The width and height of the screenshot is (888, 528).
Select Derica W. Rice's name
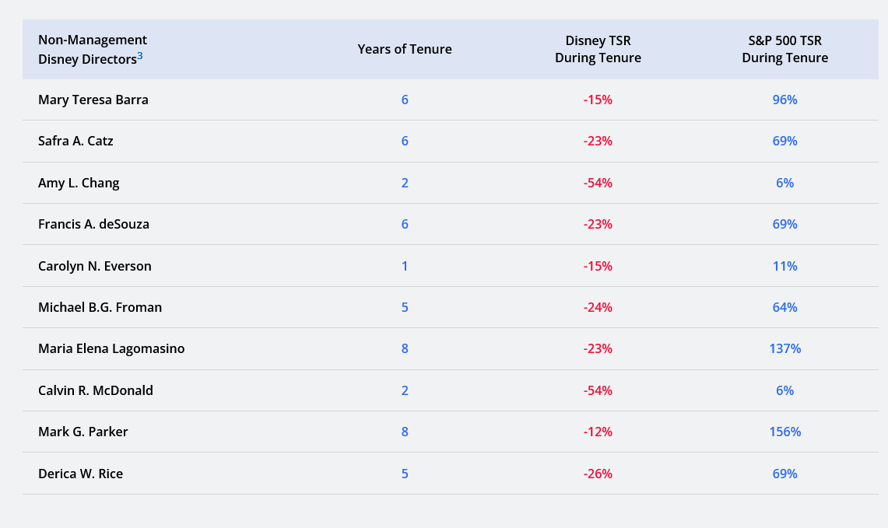(x=80, y=474)
